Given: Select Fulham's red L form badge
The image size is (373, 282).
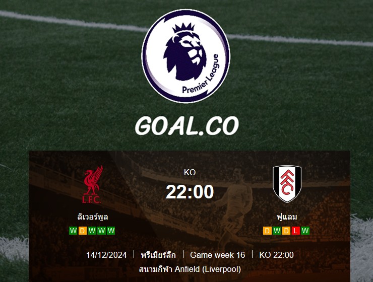Looking at the screenshot, I should click(296, 231).
